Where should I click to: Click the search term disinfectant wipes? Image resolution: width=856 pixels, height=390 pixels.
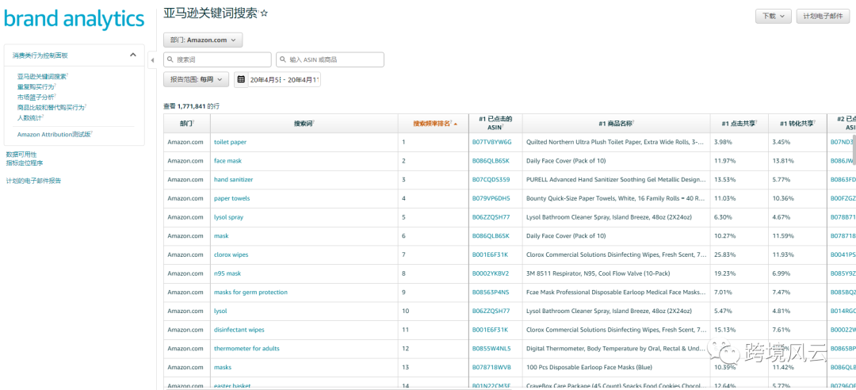238,330
